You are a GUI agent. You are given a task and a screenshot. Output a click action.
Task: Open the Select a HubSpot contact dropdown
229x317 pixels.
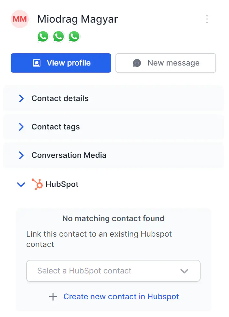(113, 271)
